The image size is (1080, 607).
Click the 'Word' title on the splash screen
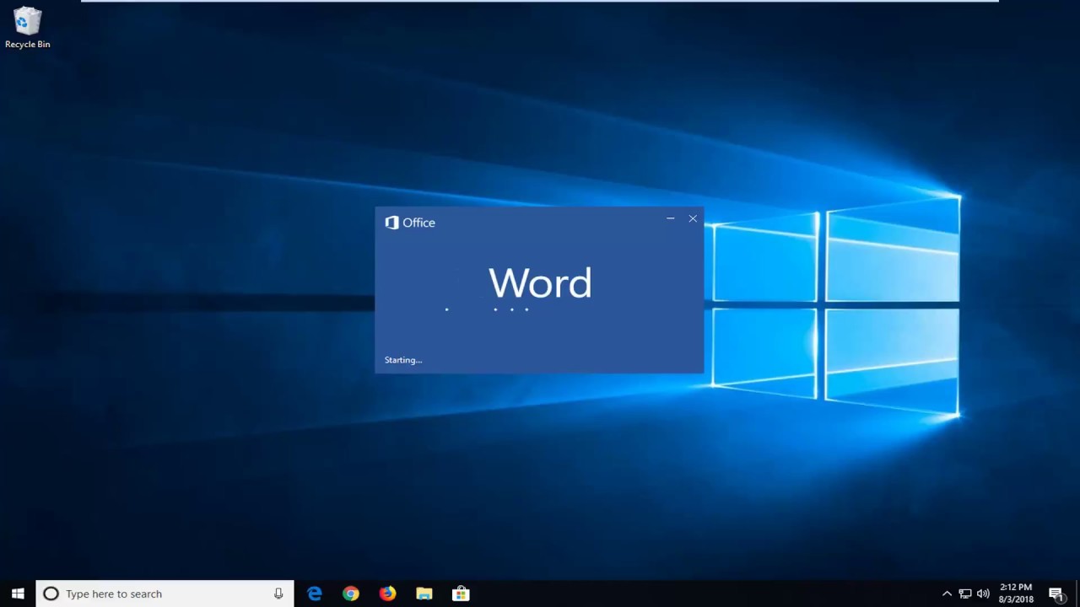(540, 282)
